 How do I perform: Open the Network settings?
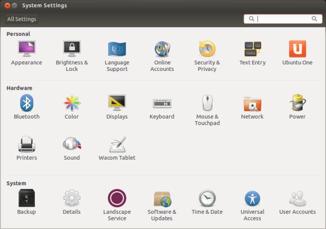pyautogui.click(x=252, y=103)
